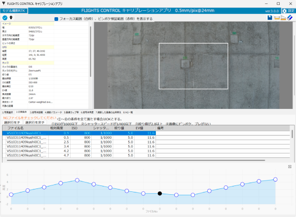296x217 pixels.
Task: Click the blue checkmark icon
Action: coord(5,18)
